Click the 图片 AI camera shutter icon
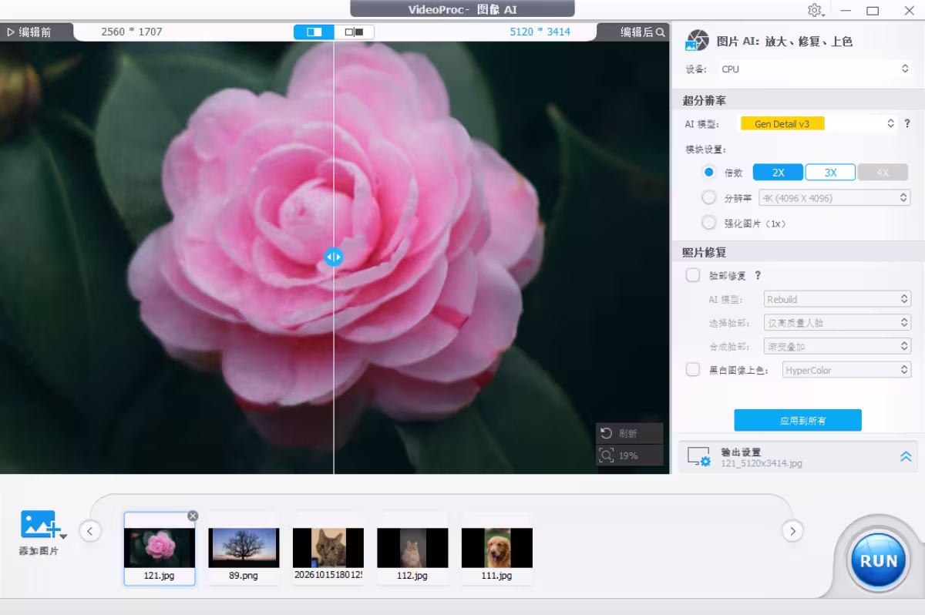This screenshot has height=615, width=925. pos(697,41)
